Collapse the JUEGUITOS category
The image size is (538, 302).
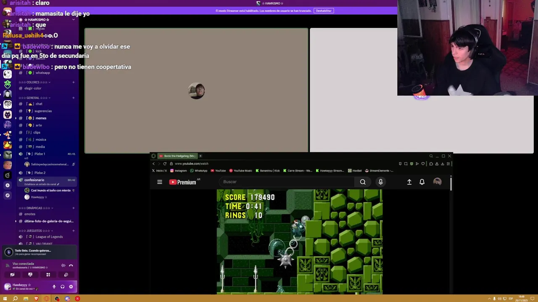click(x=36, y=231)
